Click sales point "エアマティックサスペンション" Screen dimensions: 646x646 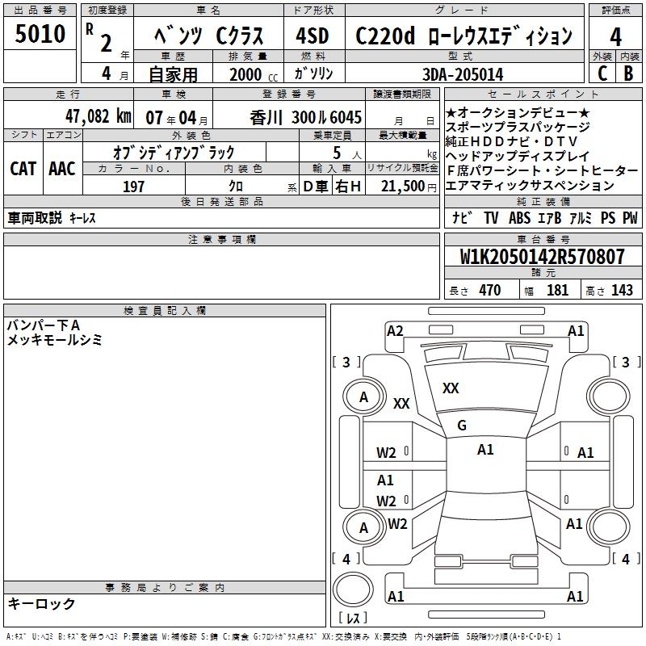(531, 186)
